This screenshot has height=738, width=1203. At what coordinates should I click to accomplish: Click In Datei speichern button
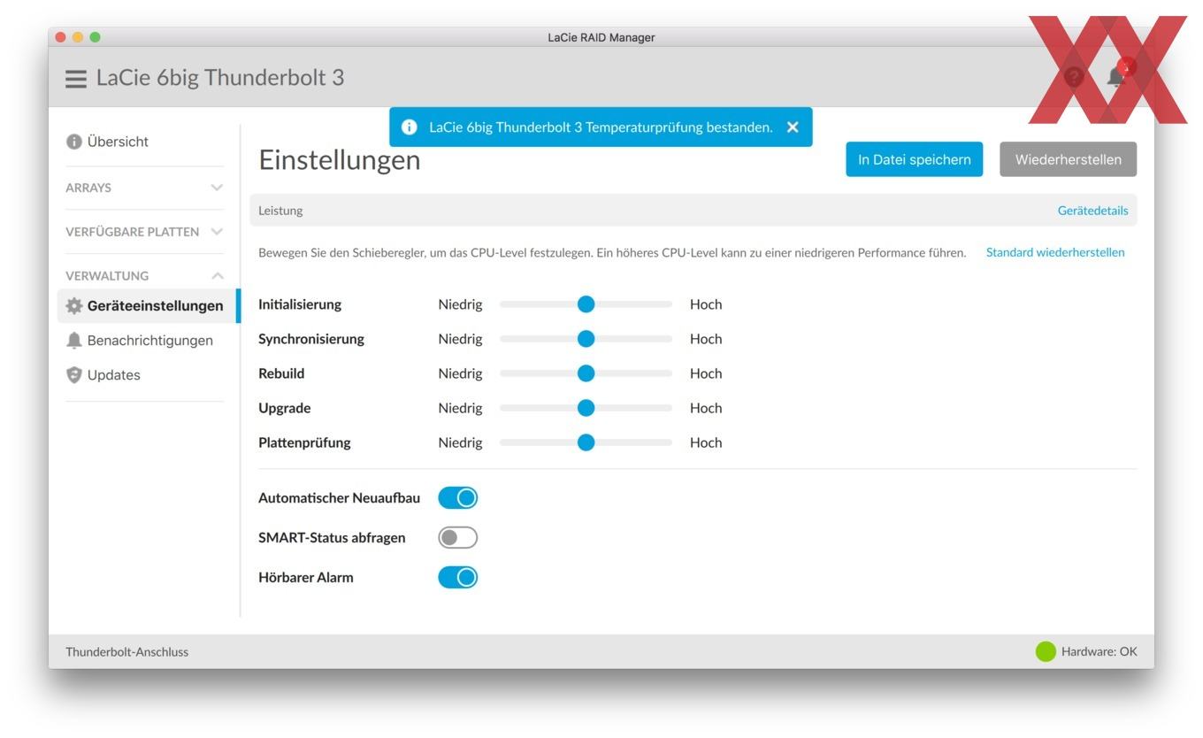914,159
